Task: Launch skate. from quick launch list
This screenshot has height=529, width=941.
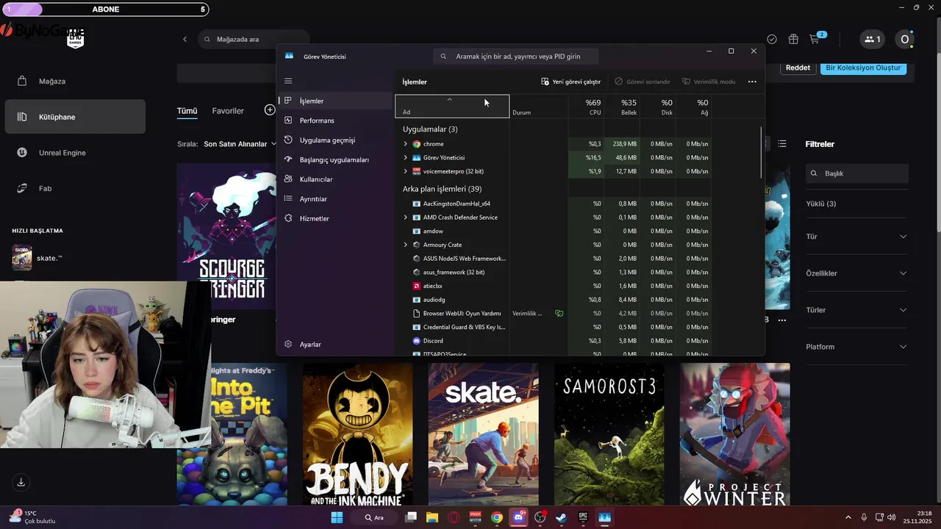Action: click(x=75, y=258)
